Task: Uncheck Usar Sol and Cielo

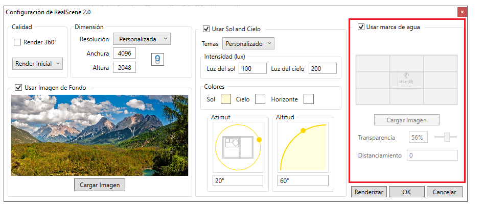Action: [206, 29]
